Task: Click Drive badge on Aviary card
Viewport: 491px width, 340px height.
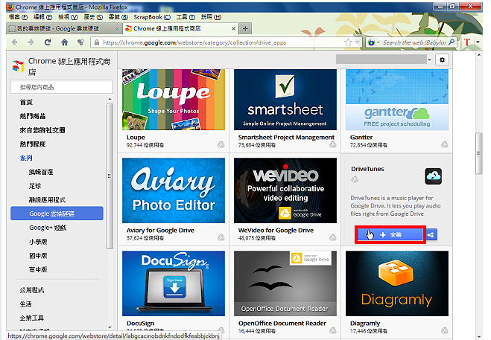Action: point(221,238)
